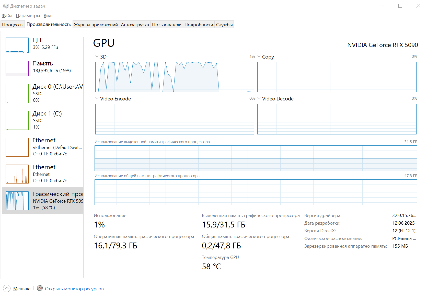Open the 3D engine graph dropdown
This screenshot has width=427, height=298.
click(97, 56)
